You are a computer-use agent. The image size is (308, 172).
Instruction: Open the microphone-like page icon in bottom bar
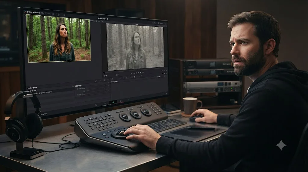96,105
